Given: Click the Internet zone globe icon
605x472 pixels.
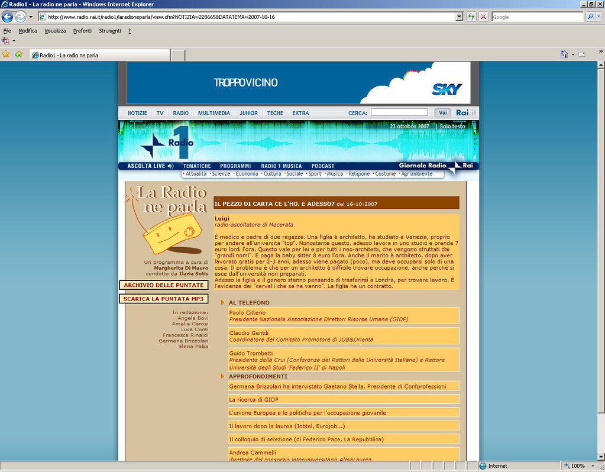Looking at the screenshot, I should [x=483, y=466].
